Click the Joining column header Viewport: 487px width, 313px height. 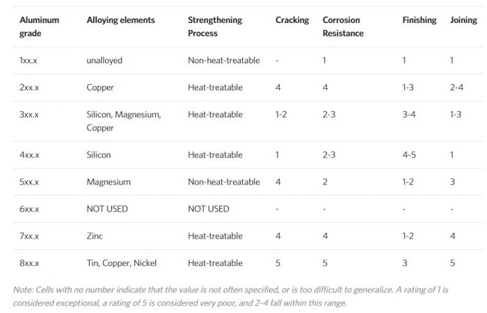[x=463, y=20]
